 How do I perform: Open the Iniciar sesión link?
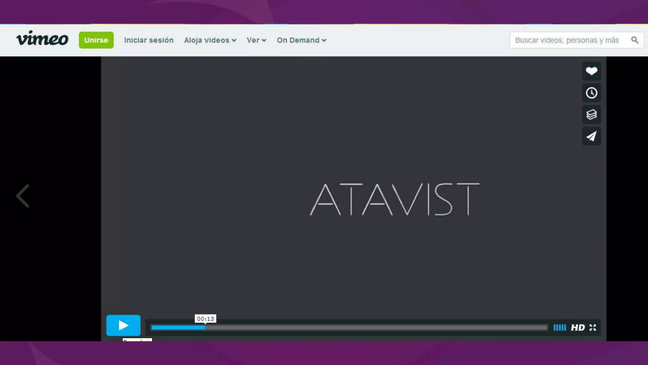click(x=149, y=40)
